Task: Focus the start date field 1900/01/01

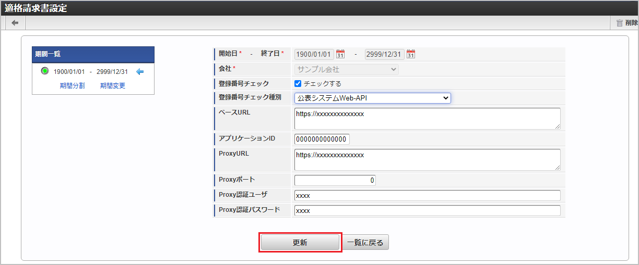Action: (314, 54)
